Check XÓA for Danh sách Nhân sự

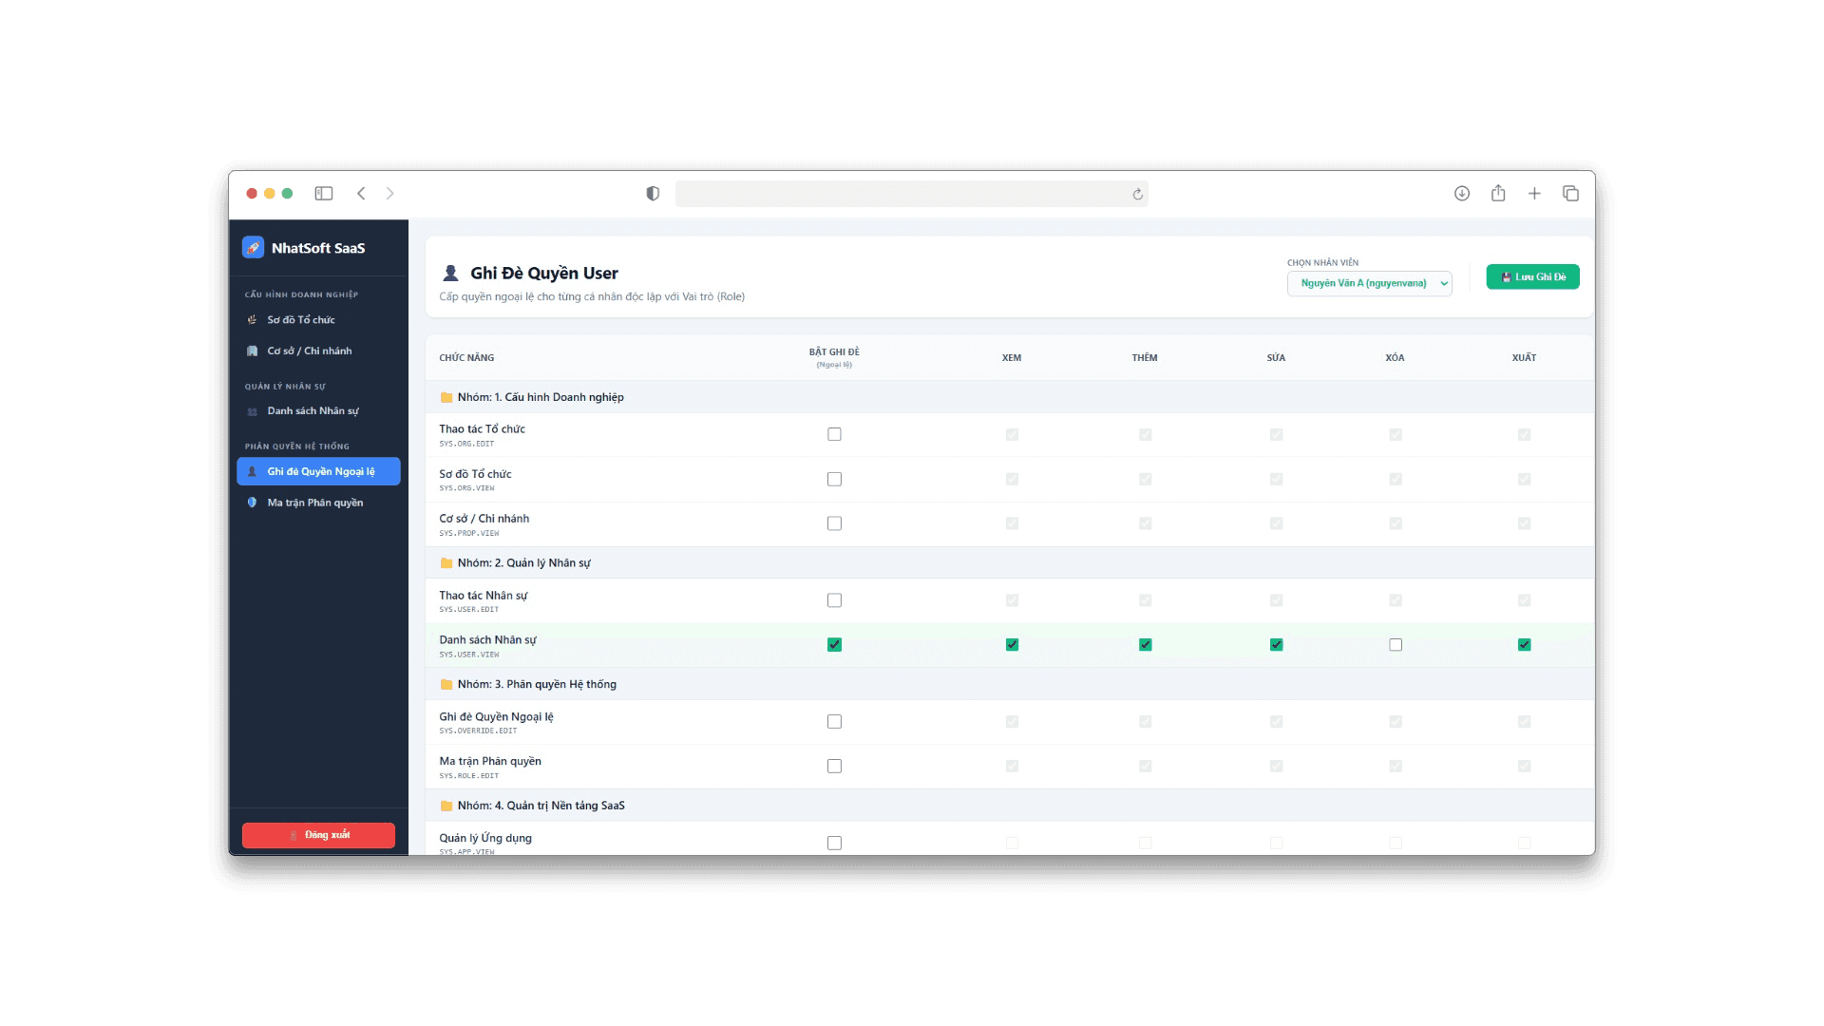coord(1395,645)
